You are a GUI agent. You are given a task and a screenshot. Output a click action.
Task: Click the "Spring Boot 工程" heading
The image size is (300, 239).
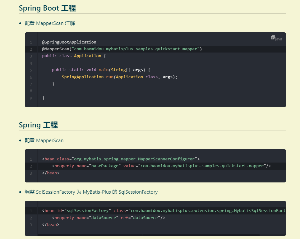[47, 8]
